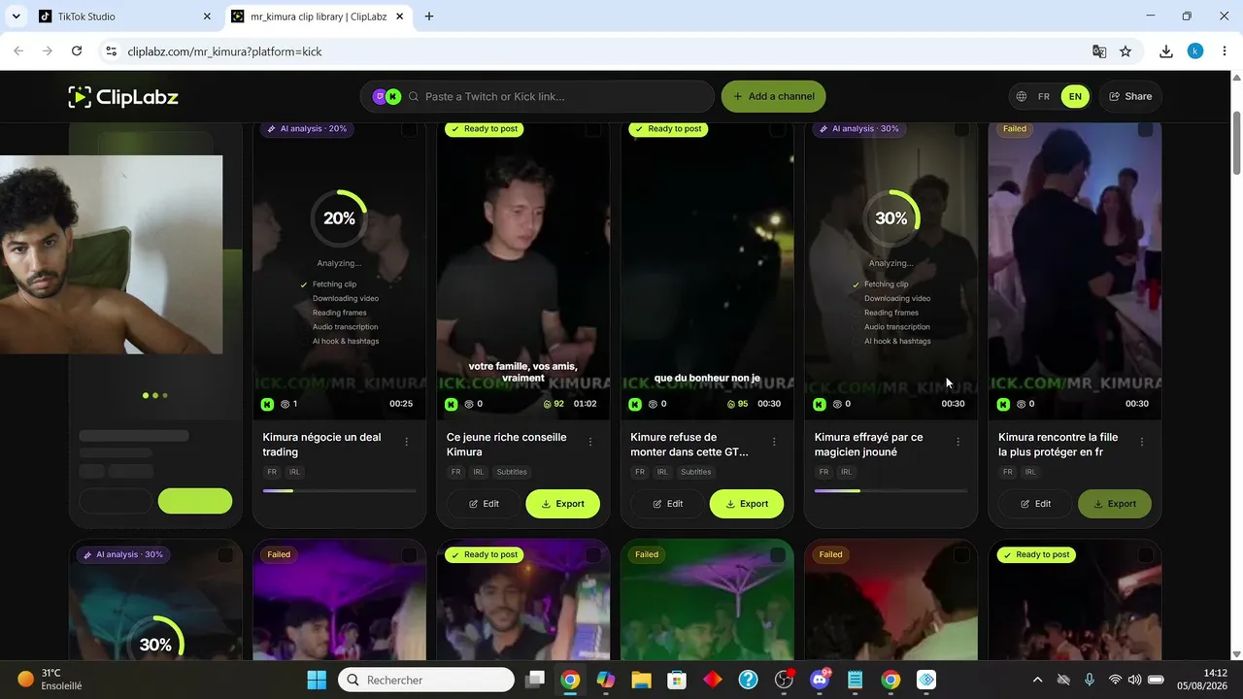Click Kick icon on 'Kimura rencontre la fille' clip
Screen dimensions: 1243x699
(x=1003, y=404)
